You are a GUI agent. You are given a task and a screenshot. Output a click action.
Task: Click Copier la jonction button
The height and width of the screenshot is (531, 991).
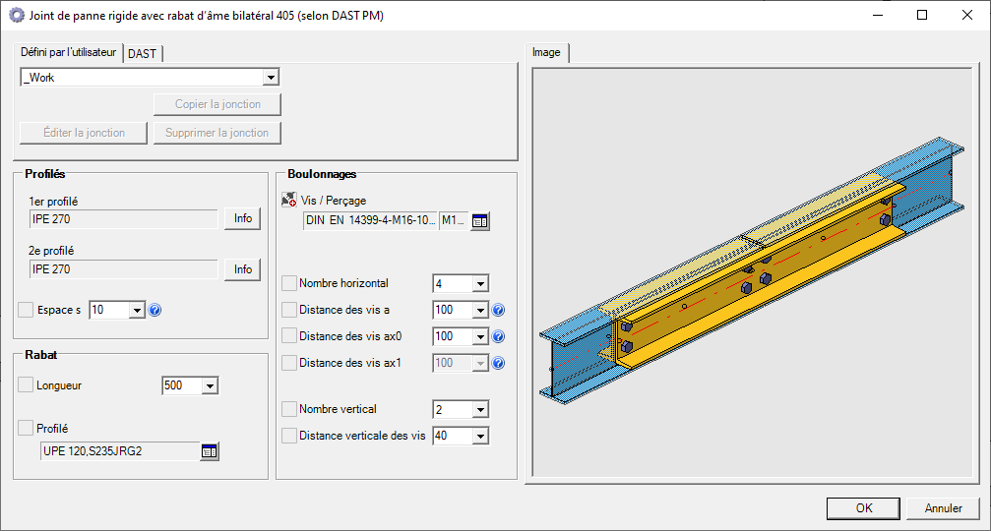(217, 104)
